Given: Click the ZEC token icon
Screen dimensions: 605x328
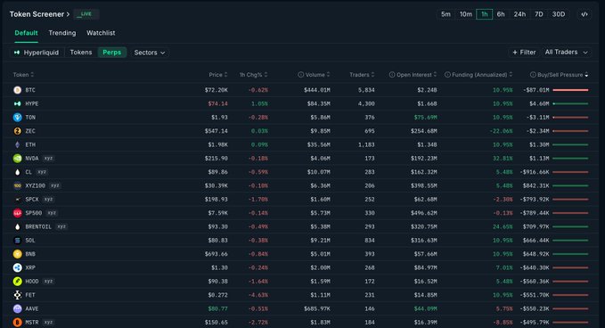Looking at the screenshot, I should (17, 131).
